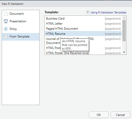Click the template list scrollbar thumb

[124, 31]
